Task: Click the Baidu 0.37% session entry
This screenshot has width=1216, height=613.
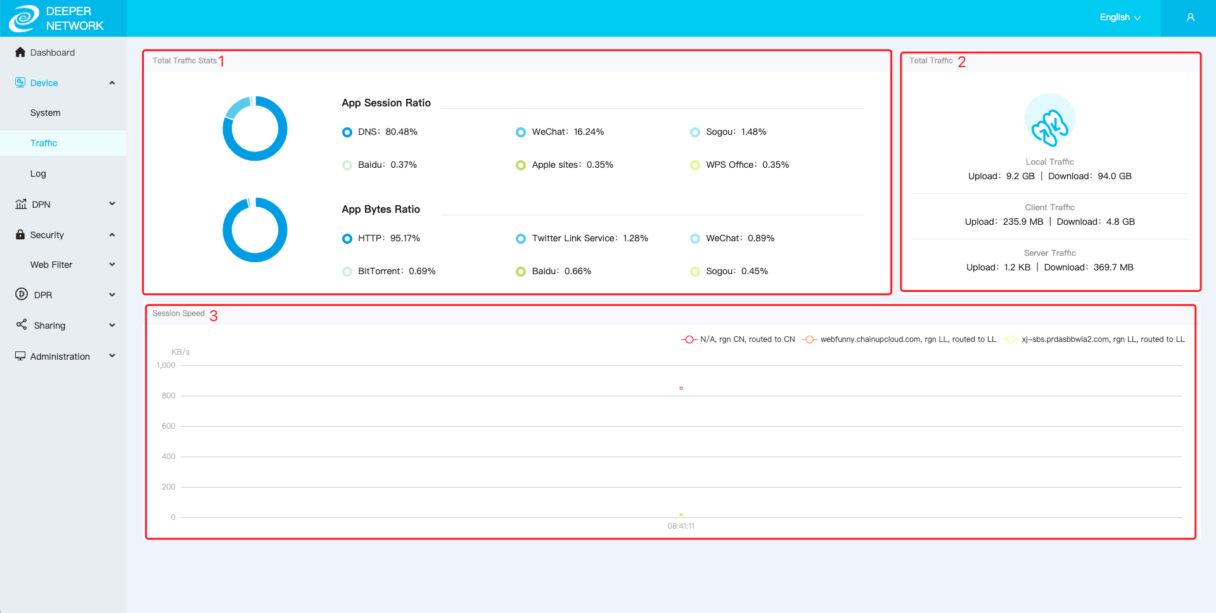Action: (380, 165)
